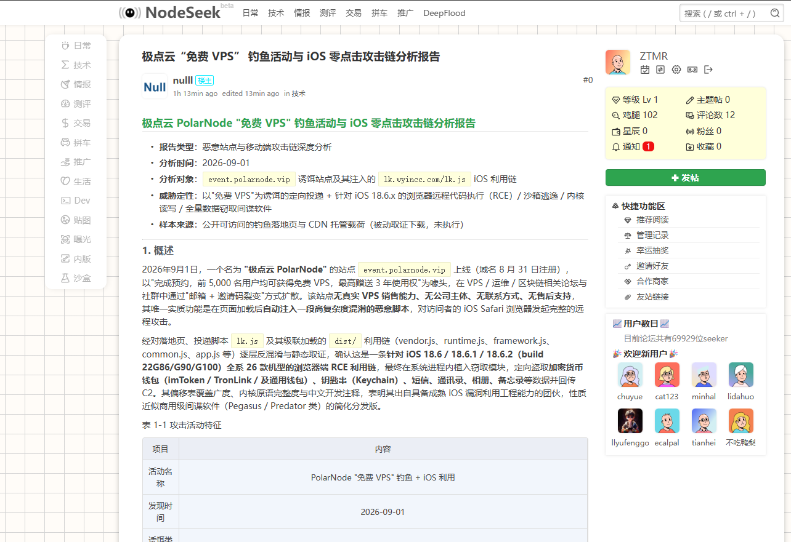Open the Dev sidebar category
This screenshot has height=542, width=791.
[76, 201]
